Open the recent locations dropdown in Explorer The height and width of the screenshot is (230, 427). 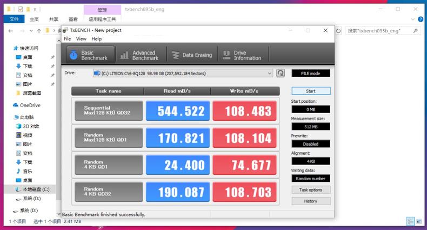tap(31, 31)
